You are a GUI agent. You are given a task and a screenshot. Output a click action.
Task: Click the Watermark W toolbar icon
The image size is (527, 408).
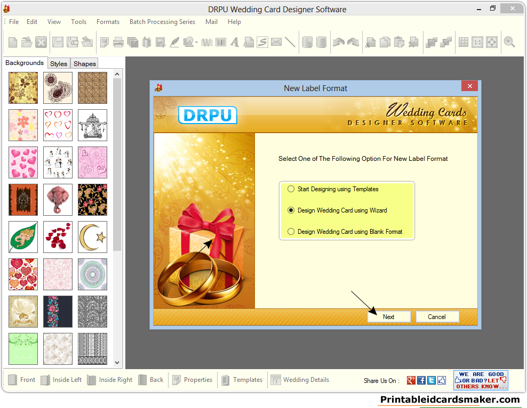pos(207,43)
